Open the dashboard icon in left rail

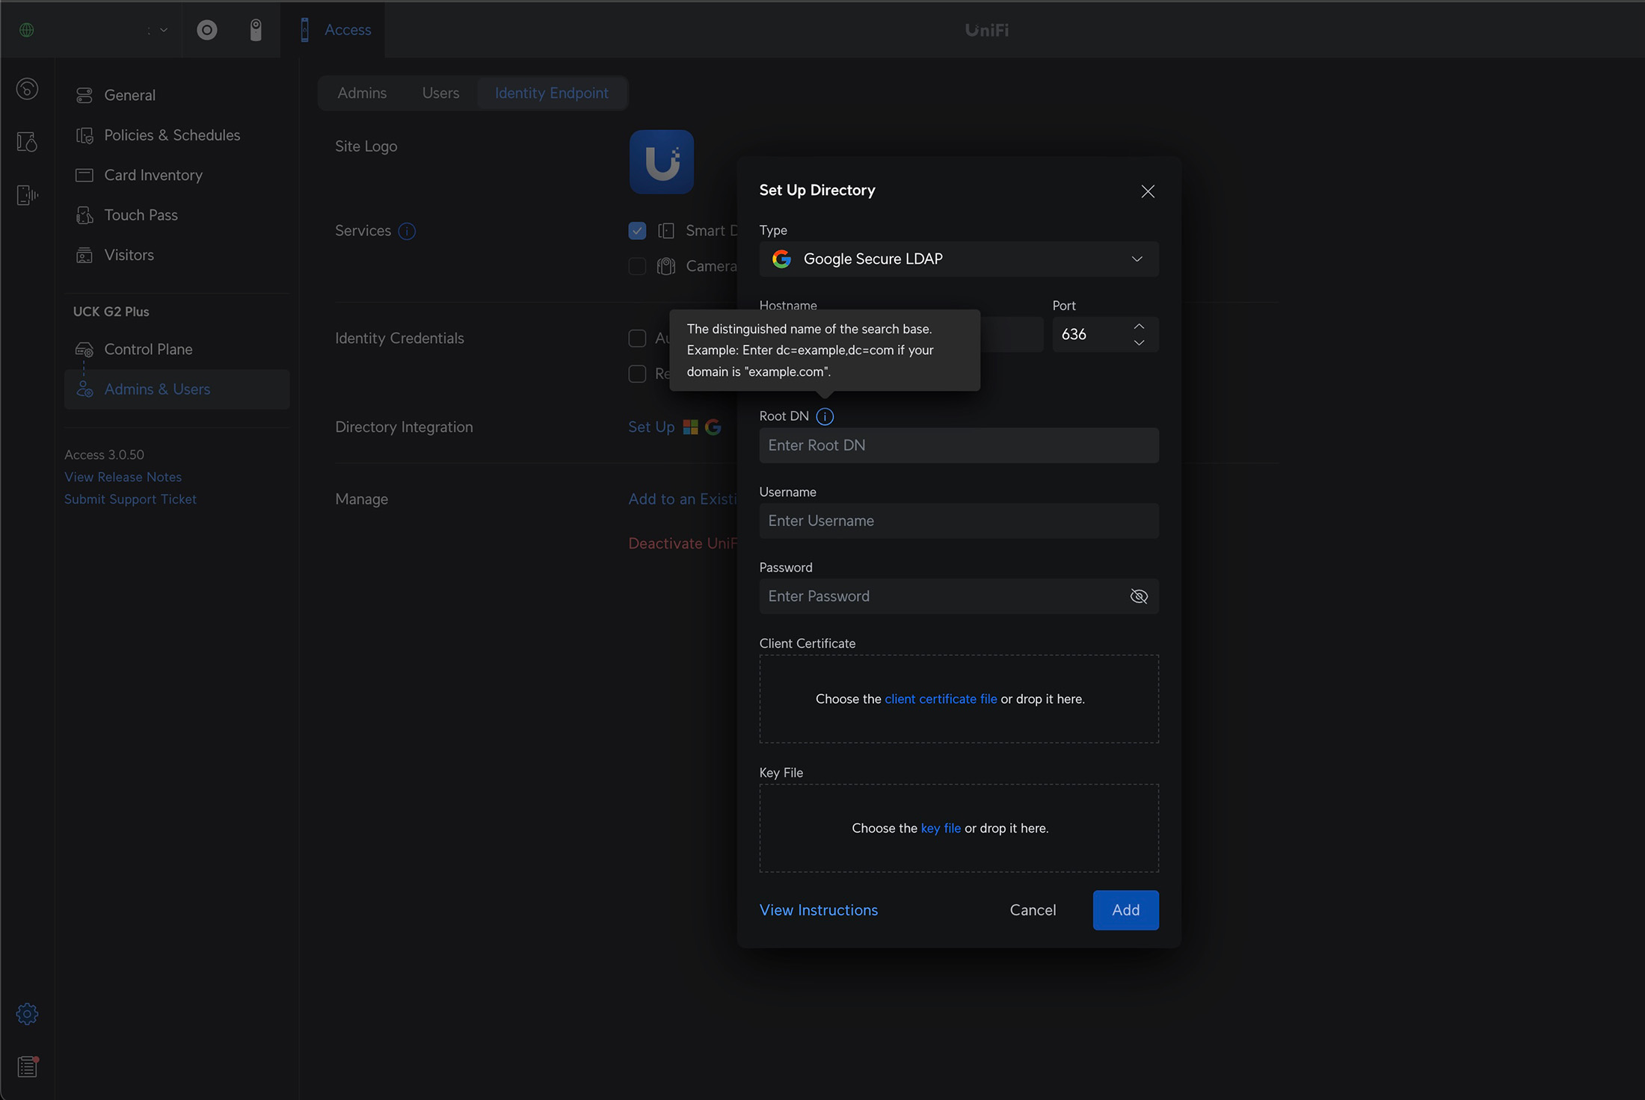pyautogui.click(x=27, y=89)
